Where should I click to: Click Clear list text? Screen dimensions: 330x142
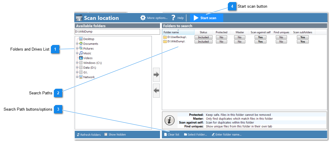point(173,135)
